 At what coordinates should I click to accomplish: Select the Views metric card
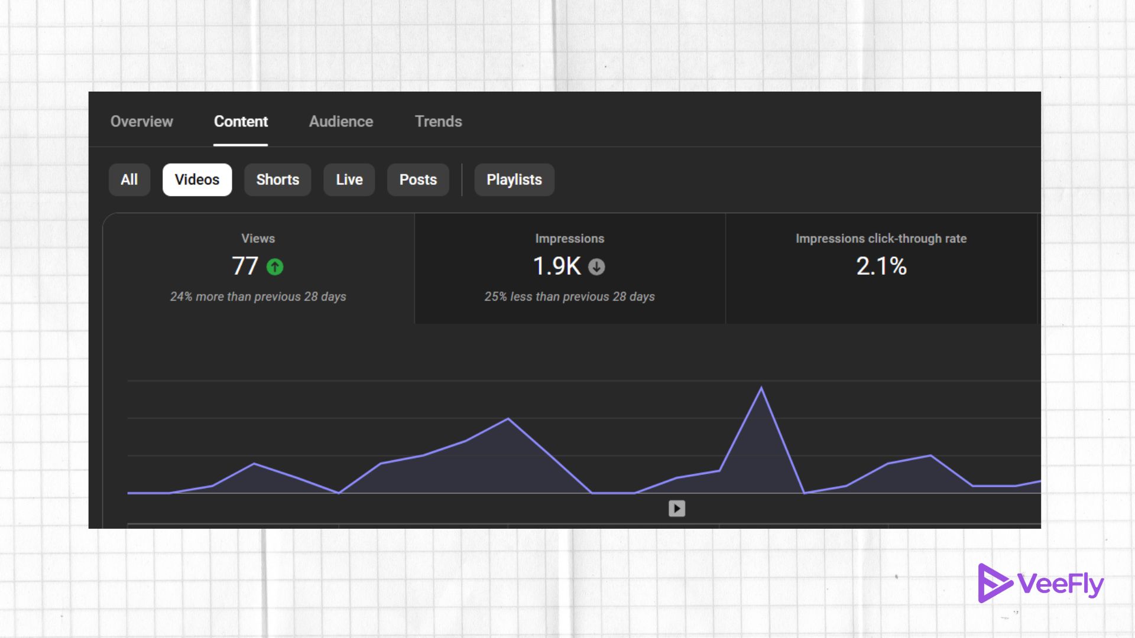tap(258, 269)
